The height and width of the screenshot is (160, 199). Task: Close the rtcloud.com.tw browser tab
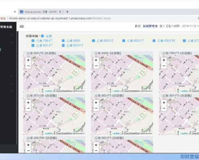(x=60, y=12)
